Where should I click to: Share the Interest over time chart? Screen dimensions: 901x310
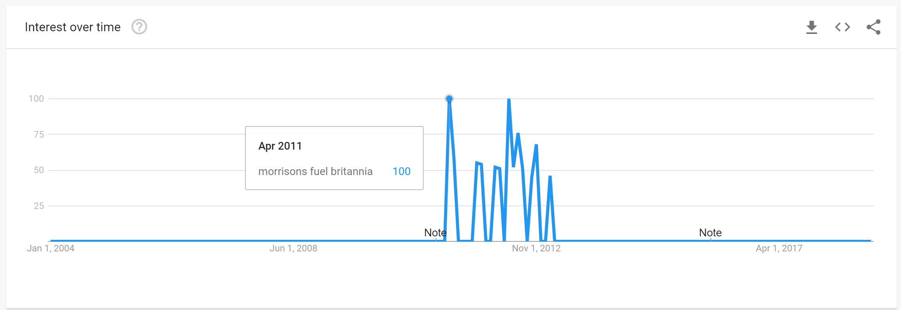(874, 27)
